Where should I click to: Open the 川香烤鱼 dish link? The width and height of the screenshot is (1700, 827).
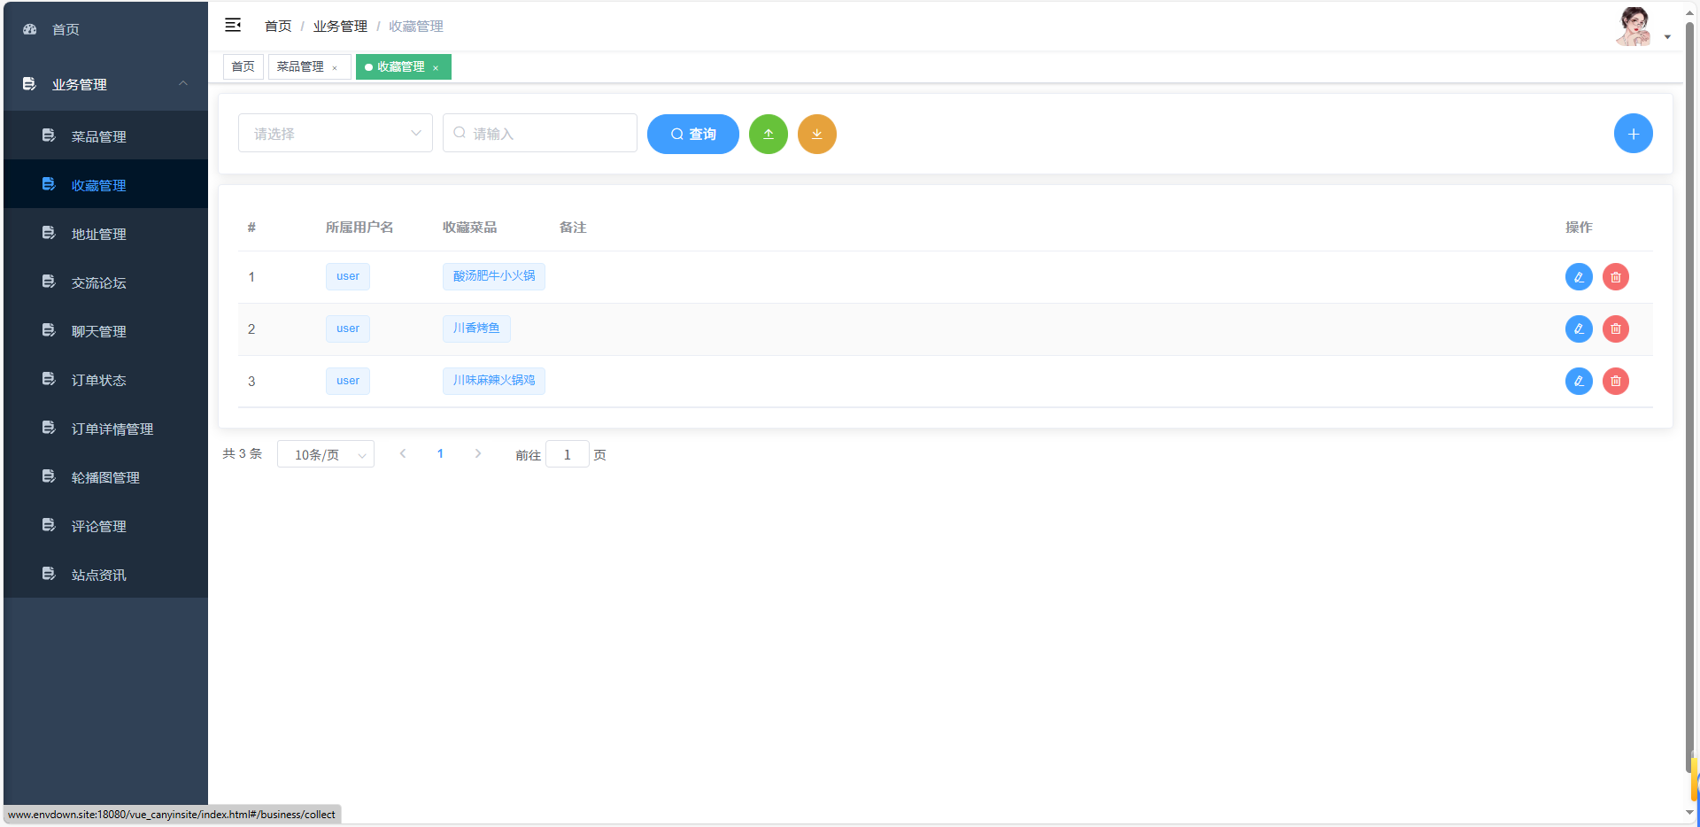point(475,328)
